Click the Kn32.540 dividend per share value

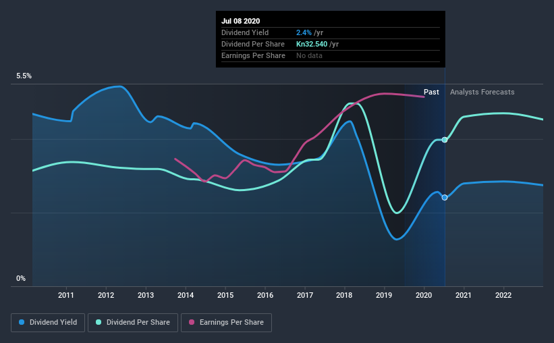pyautogui.click(x=312, y=44)
